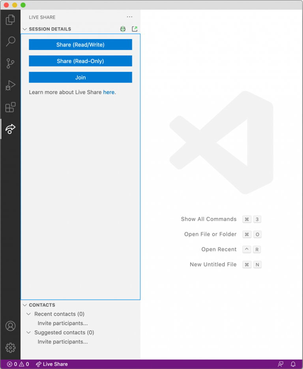Click the Share (Read/Write) button
The image size is (303, 369).
(80, 45)
